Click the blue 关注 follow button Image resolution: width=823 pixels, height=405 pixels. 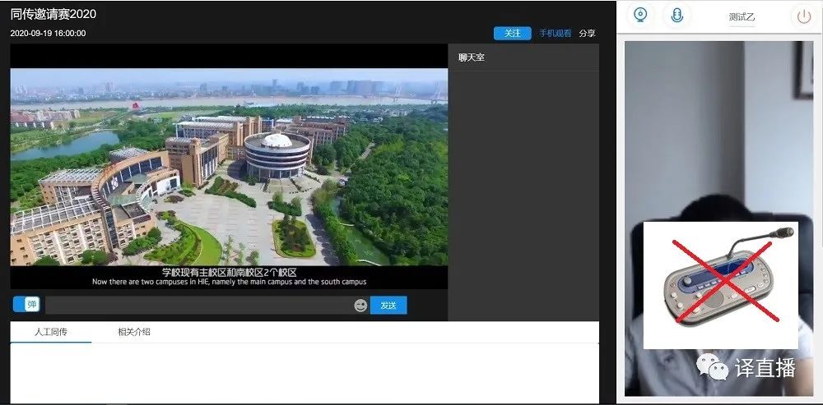(512, 33)
